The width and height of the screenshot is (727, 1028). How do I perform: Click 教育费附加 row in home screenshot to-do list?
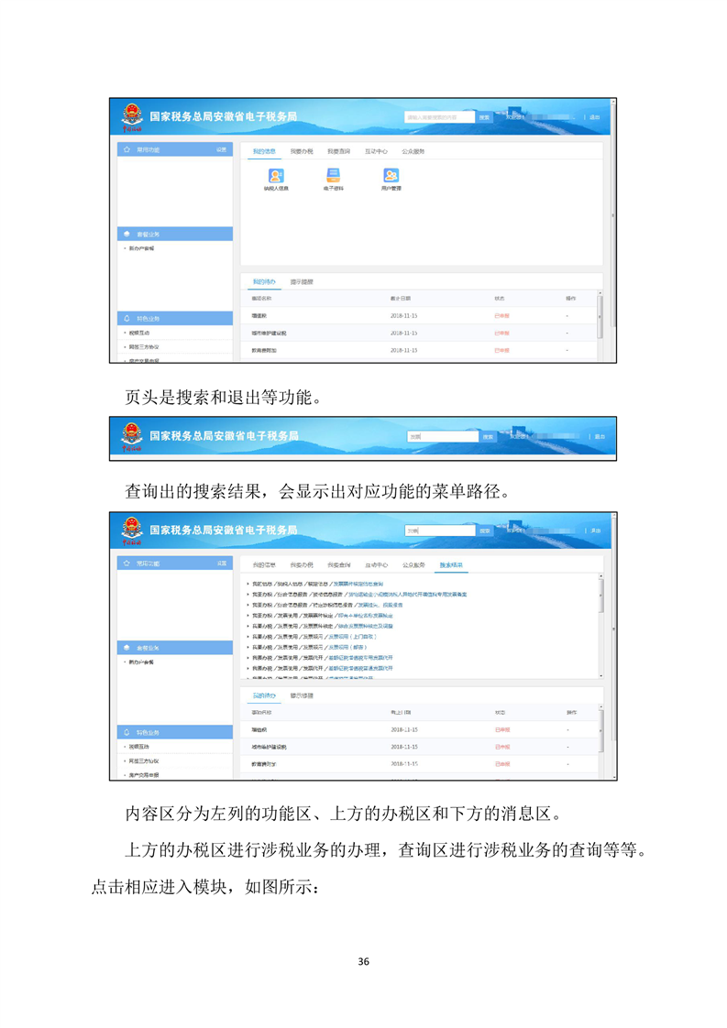[x=420, y=350]
